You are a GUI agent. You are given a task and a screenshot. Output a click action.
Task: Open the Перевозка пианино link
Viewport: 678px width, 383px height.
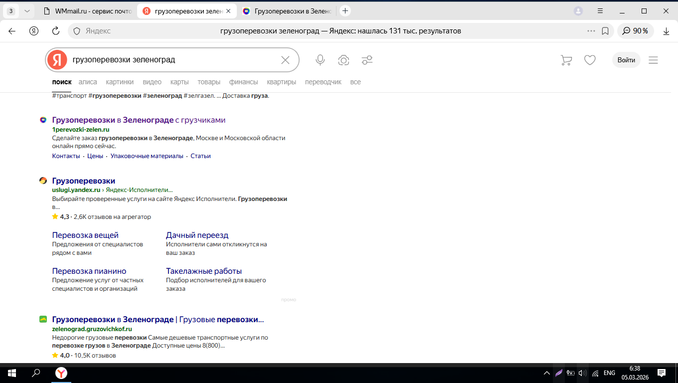[89, 271]
